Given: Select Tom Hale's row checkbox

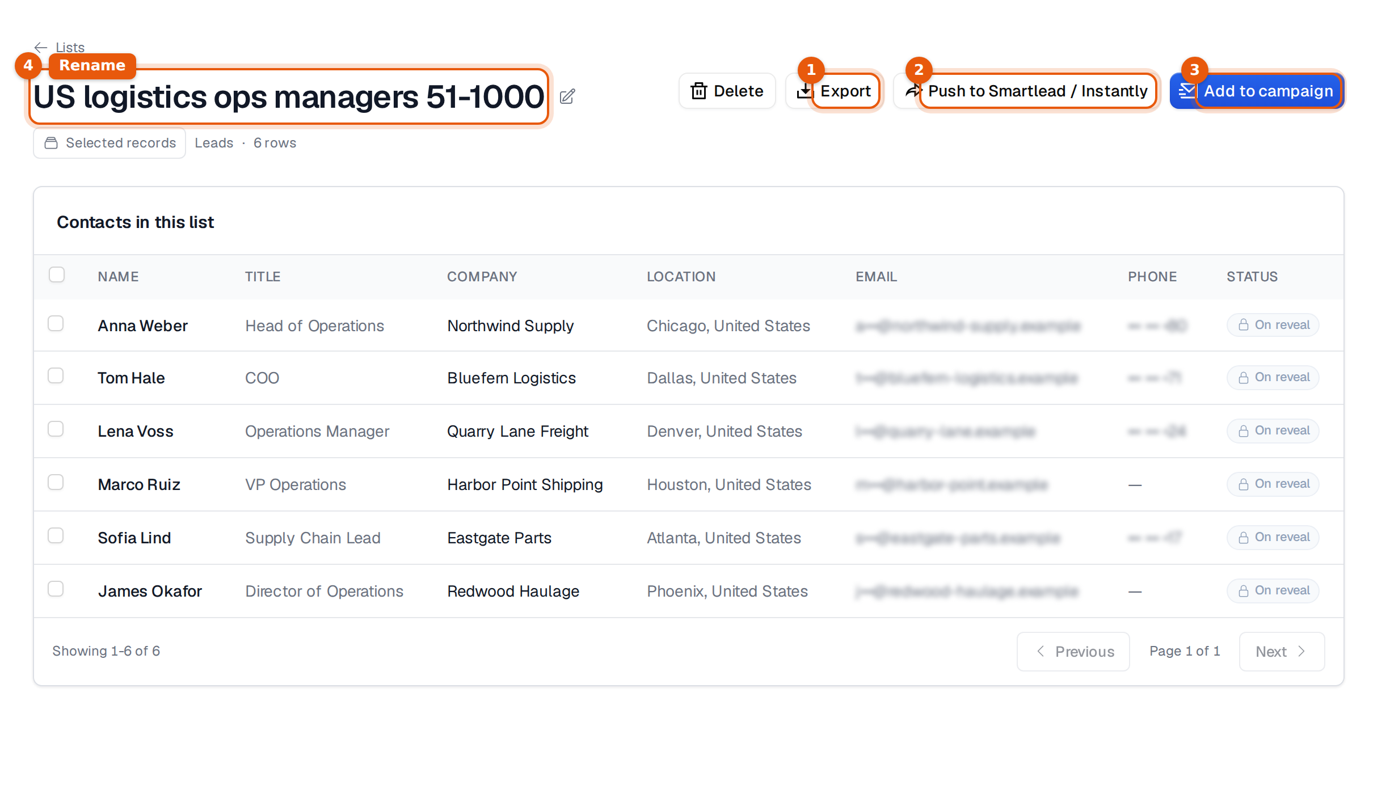Looking at the screenshot, I should coord(56,376).
